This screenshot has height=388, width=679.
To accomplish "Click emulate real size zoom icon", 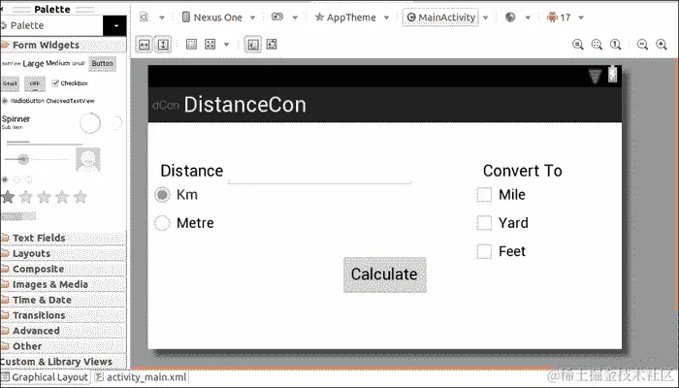I will [x=578, y=45].
